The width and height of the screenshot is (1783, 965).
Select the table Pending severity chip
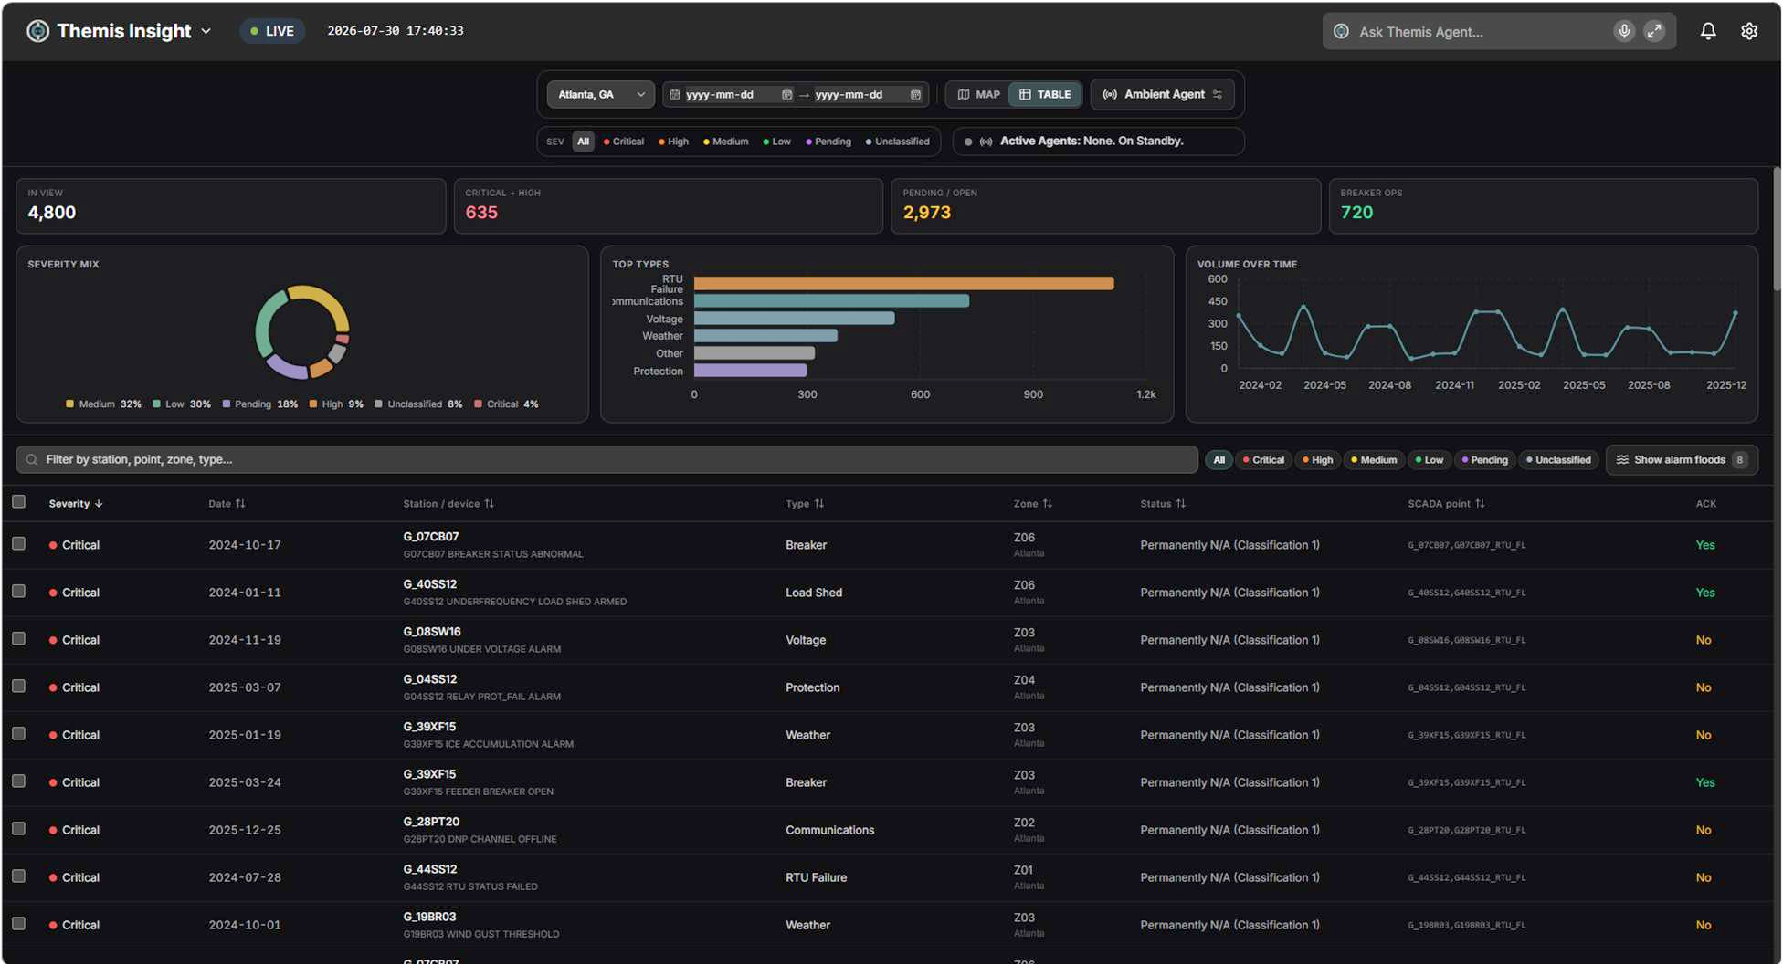coord(1484,460)
